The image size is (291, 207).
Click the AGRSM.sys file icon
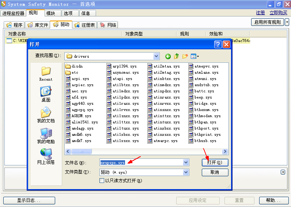[68, 116]
